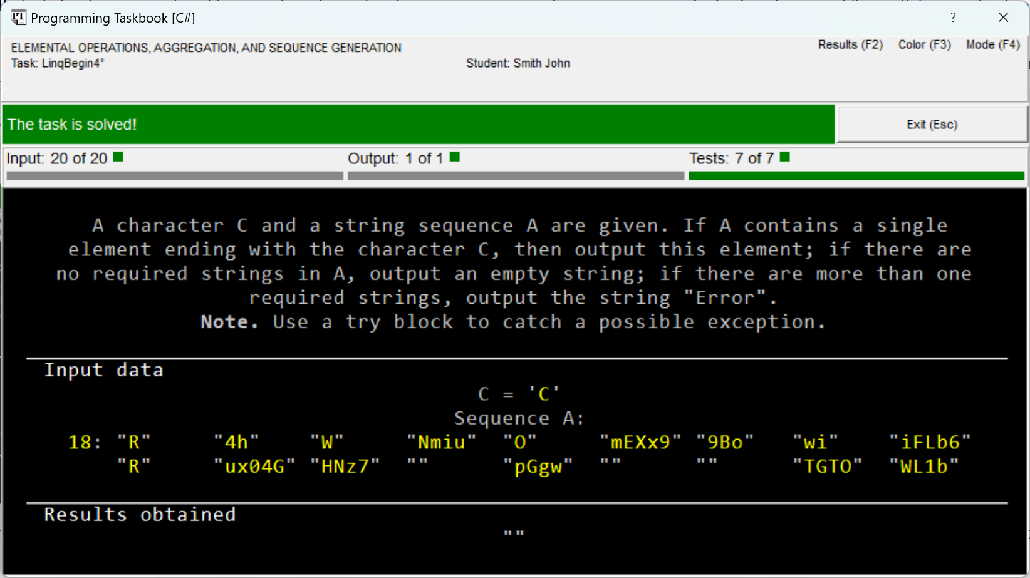Click the green Tests progress bar
The width and height of the screenshot is (1030, 578).
(x=856, y=176)
